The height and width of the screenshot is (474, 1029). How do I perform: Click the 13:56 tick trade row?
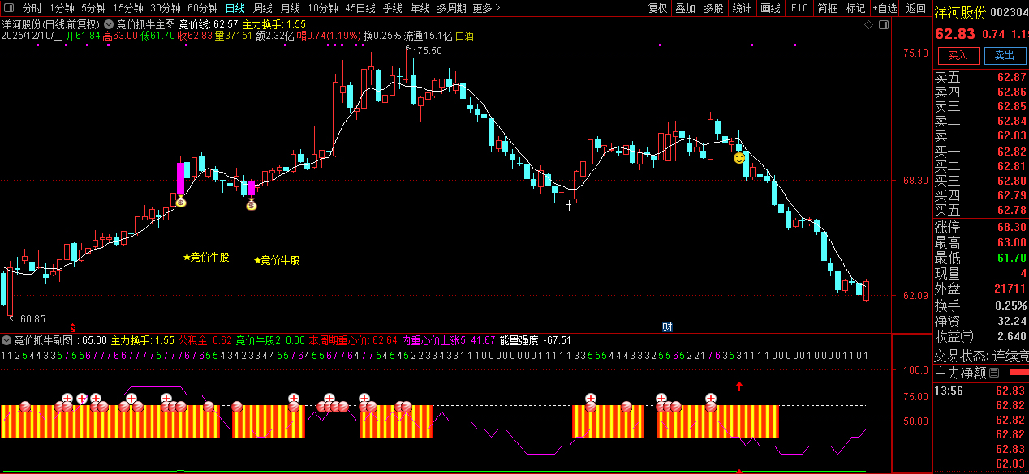click(981, 391)
